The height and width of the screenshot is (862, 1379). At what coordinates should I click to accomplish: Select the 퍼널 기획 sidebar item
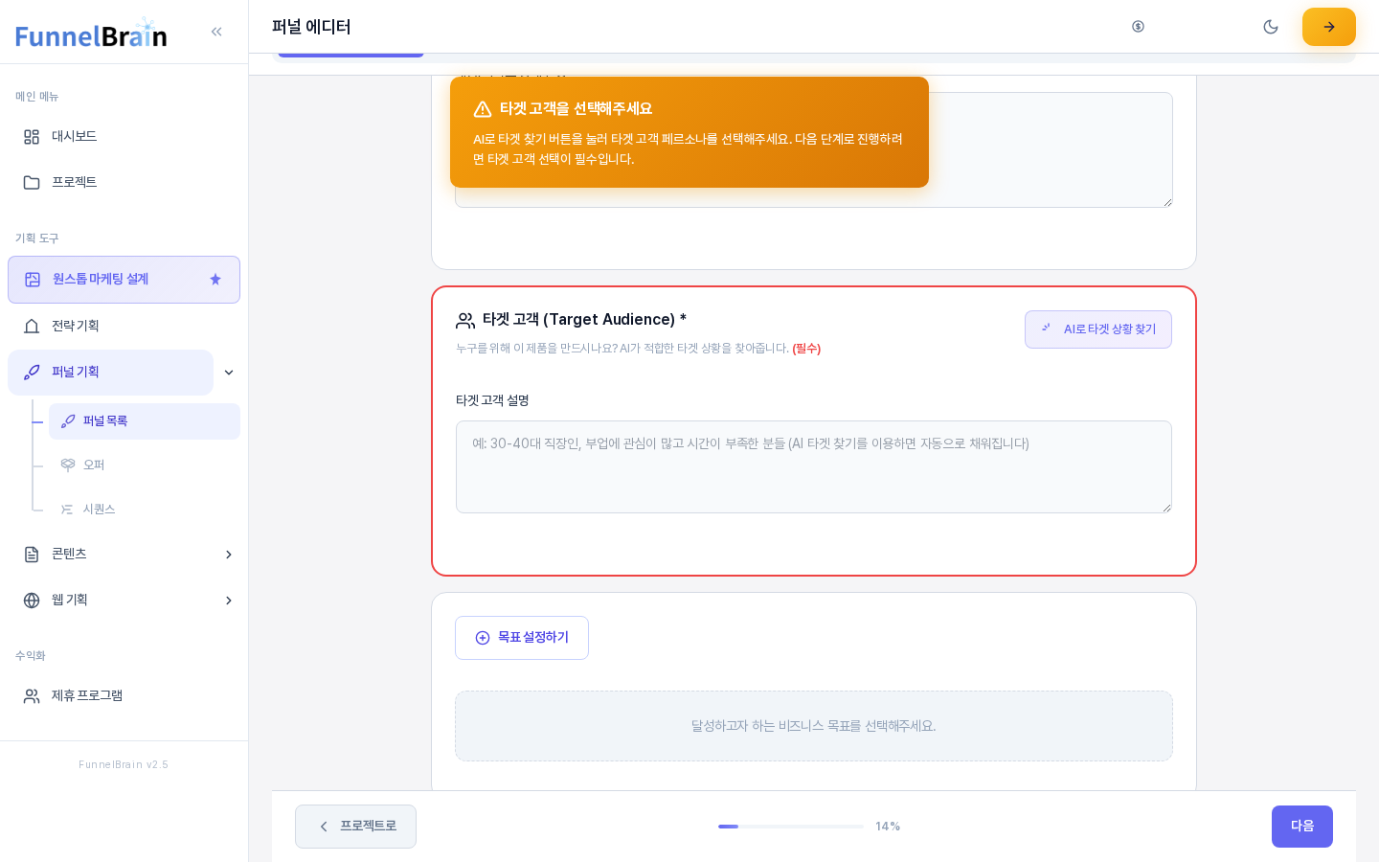(110, 373)
